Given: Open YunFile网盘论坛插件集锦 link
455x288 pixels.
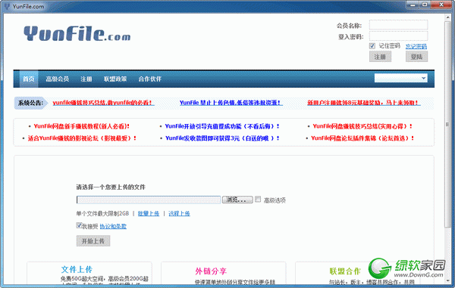Looking at the screenshot, I should [362, 138].
